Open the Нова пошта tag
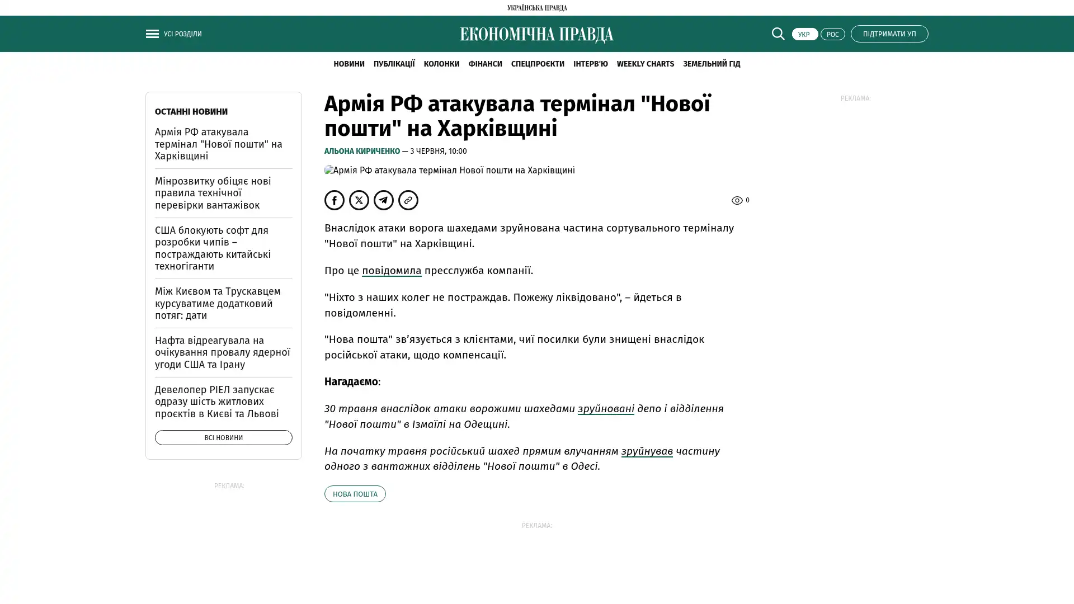Screen dimensions: 1074x604 355,494
